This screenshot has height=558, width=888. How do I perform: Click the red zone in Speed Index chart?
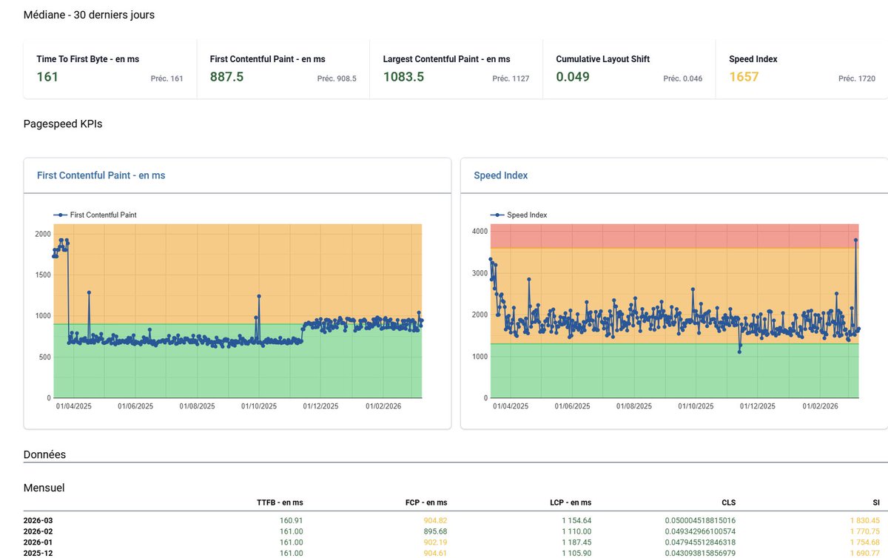click(x=673, y=236)
